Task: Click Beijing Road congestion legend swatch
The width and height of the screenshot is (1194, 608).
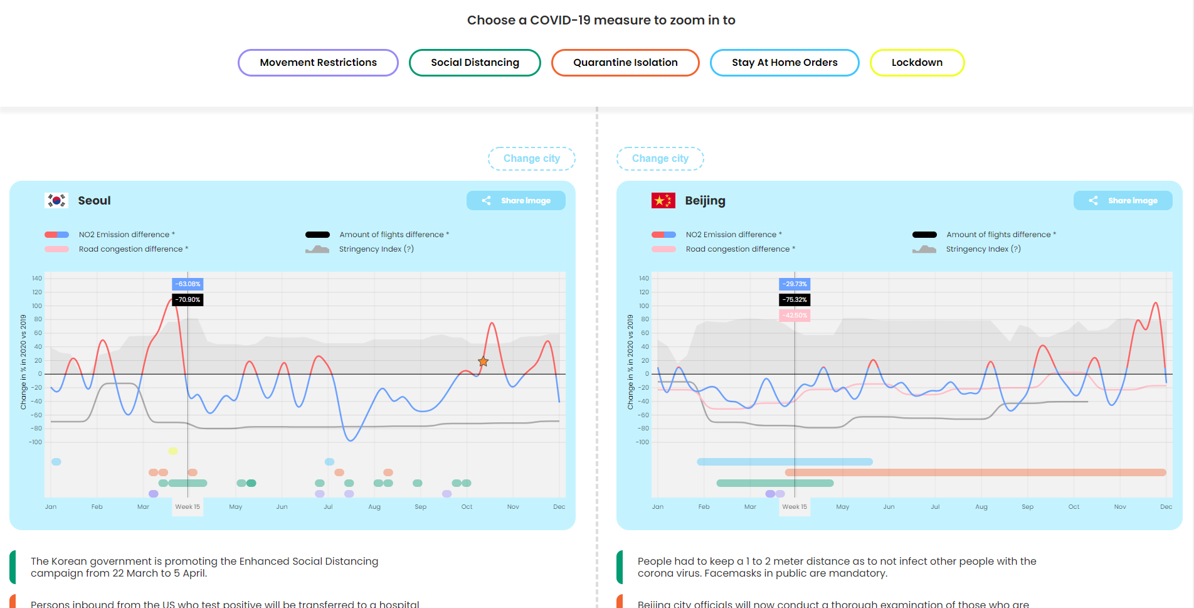Action: tap(663, 249)
